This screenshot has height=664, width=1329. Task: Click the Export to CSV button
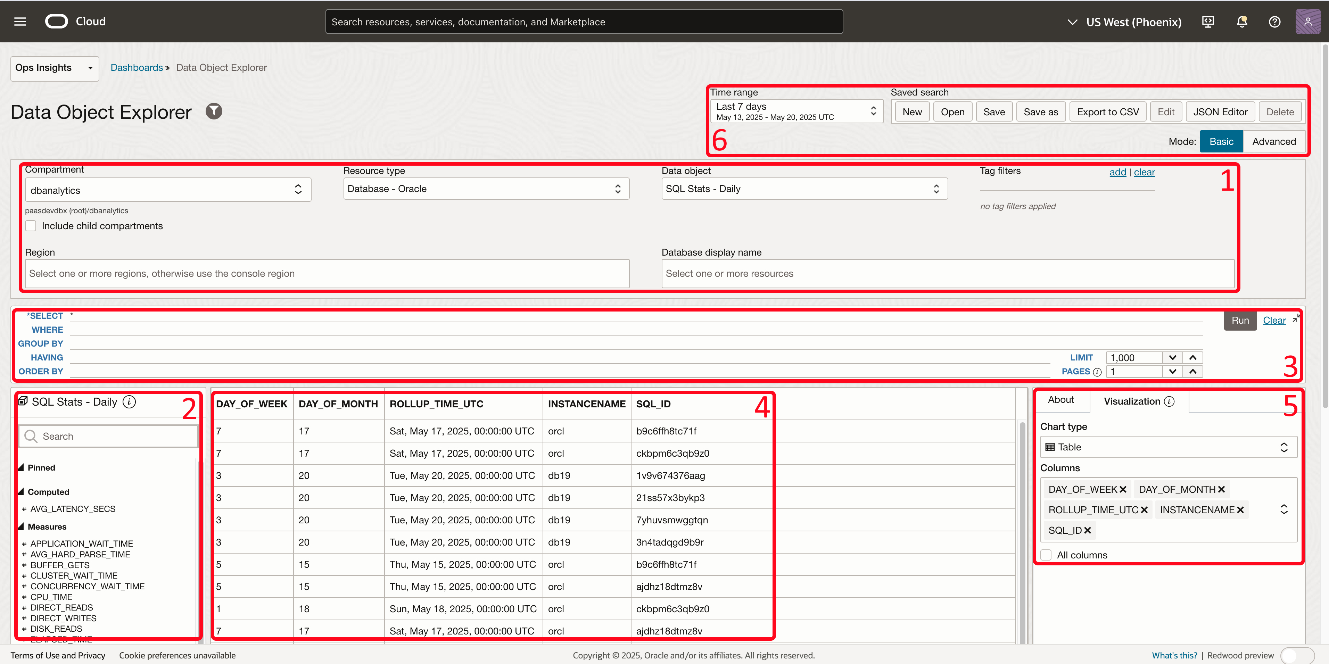tap(1107, 111)
